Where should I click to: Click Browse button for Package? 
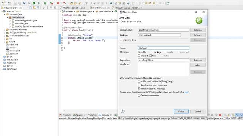pos(198,35)
